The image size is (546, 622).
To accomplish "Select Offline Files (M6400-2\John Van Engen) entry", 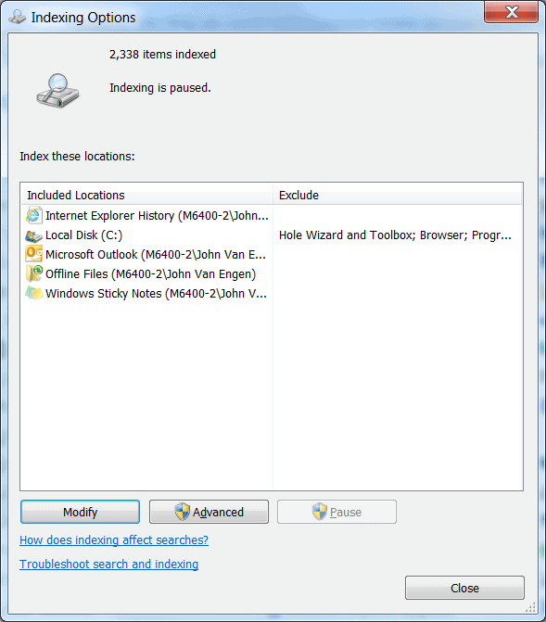I will [151, 274].
